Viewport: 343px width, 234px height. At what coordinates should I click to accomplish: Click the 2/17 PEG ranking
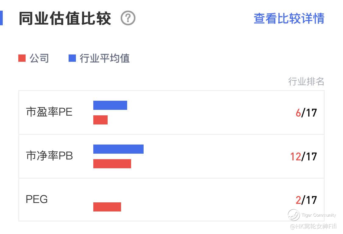pos(306,200)
